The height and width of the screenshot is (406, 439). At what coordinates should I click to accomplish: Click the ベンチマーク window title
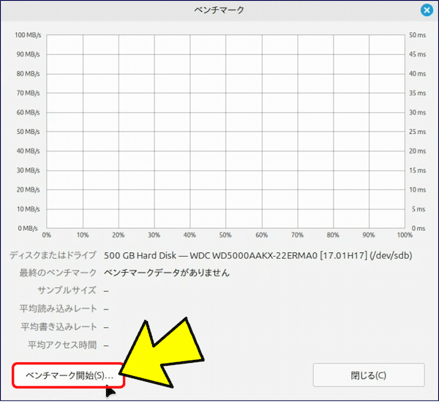(219, 10)
